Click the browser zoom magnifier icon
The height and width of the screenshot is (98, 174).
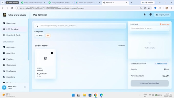140,8
